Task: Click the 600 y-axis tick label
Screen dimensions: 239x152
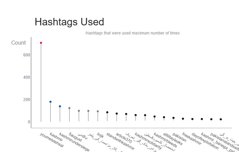Action: tap(26, 55)
